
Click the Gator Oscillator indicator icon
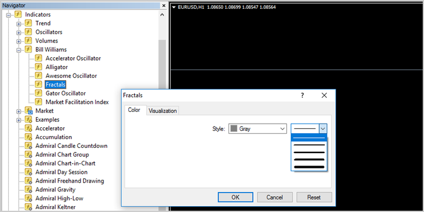pos(39,93)
